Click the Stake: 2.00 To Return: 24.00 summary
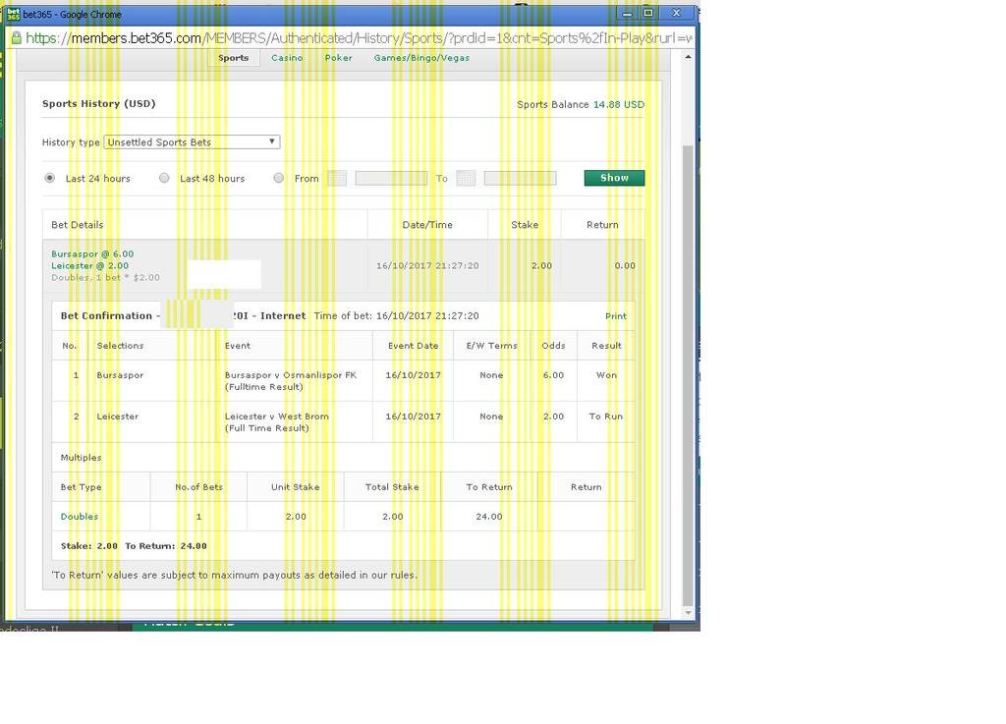1006x724 pixels. (x=134, y=546)
